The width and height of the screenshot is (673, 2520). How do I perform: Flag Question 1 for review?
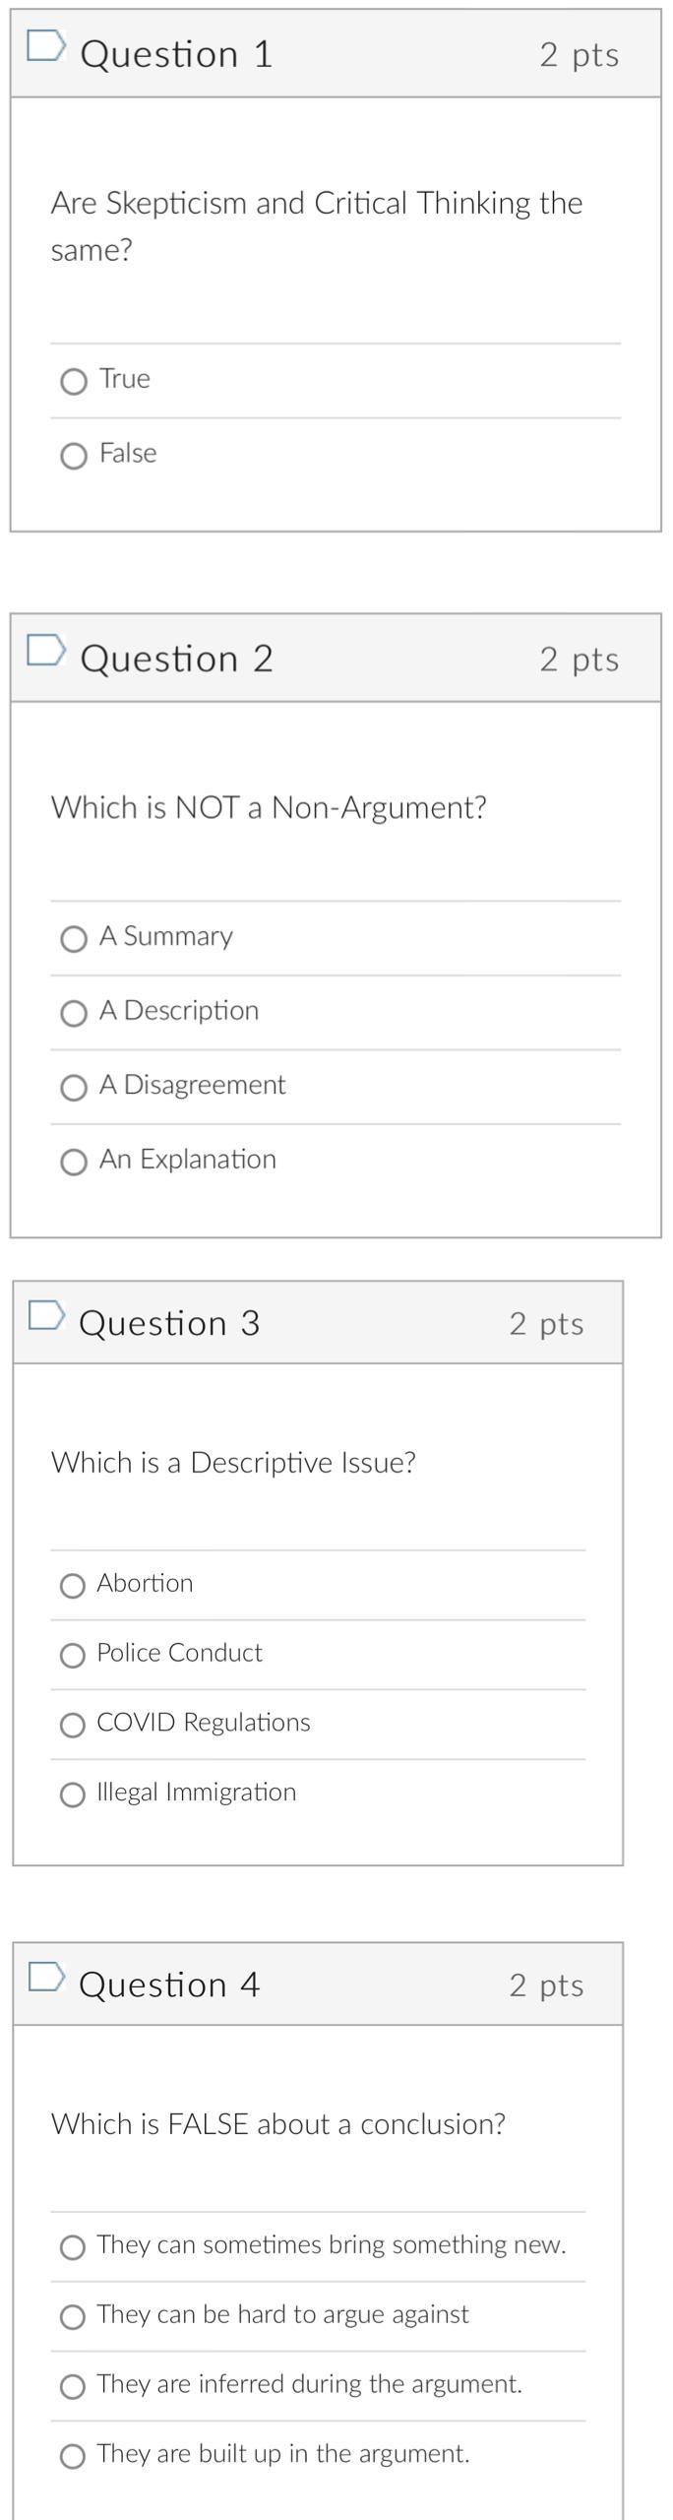click(x=45, y=45)
